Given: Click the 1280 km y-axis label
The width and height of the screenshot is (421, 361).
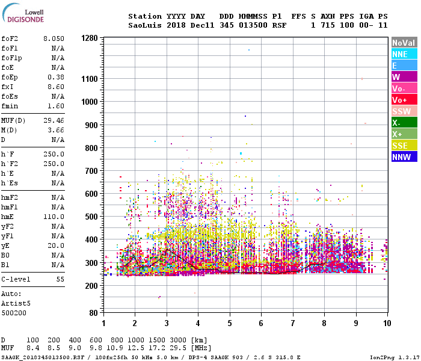Looking at the screenshot, I should pos(90,38).
